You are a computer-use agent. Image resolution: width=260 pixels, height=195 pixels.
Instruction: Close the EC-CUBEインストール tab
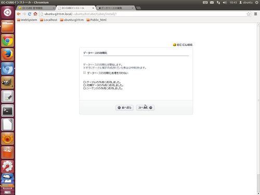point(93,8)
